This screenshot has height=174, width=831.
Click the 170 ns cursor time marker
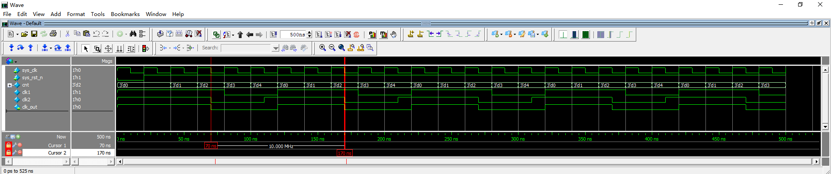click(345, 153)
